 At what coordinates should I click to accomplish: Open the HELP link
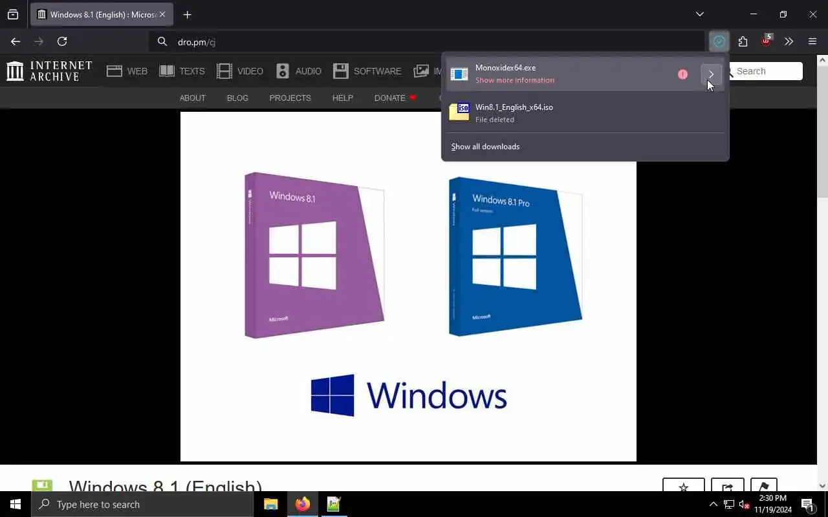point(342,98)
